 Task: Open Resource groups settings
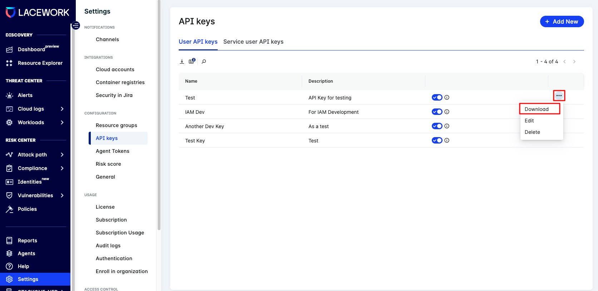pos(117,125)
